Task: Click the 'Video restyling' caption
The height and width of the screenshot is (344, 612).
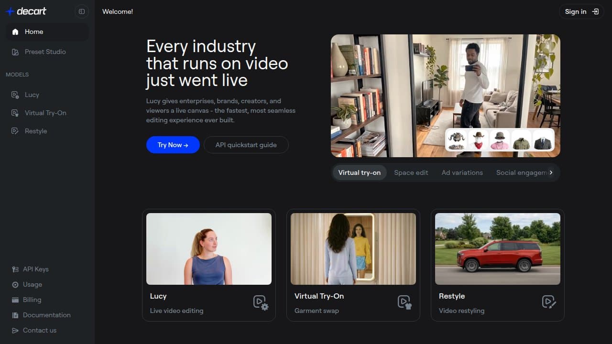Action: point(461,311)
